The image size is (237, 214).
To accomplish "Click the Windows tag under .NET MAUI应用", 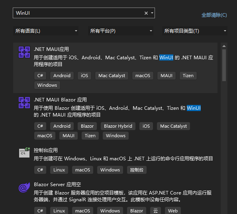I will [x=47, y=85].
